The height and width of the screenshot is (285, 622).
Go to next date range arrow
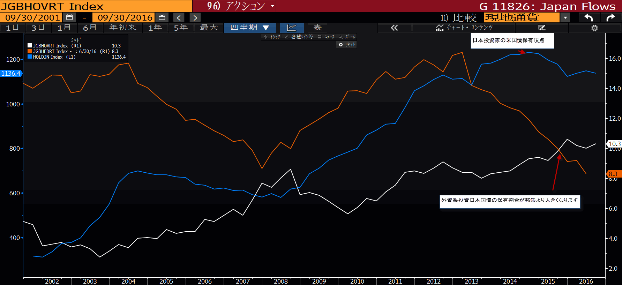[195, 17]
